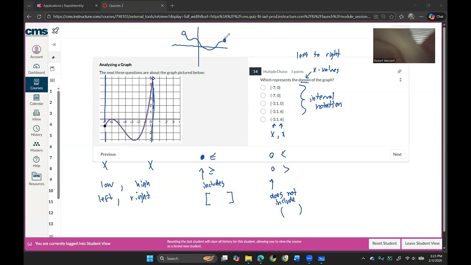This screenshot has width=471, height=265.
Task: Open the Courses panel
Action: pos(36,84)
